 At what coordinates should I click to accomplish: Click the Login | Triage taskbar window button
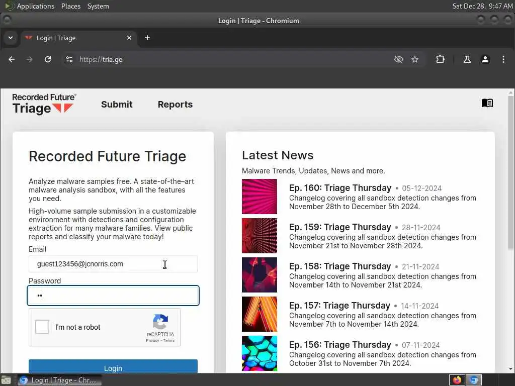[59, 380]
